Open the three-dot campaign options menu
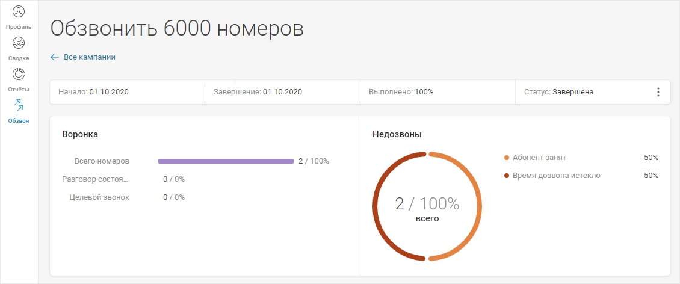The height and width of the screenshot is (284, 680). pyautogui.click(x=658, y=92)
